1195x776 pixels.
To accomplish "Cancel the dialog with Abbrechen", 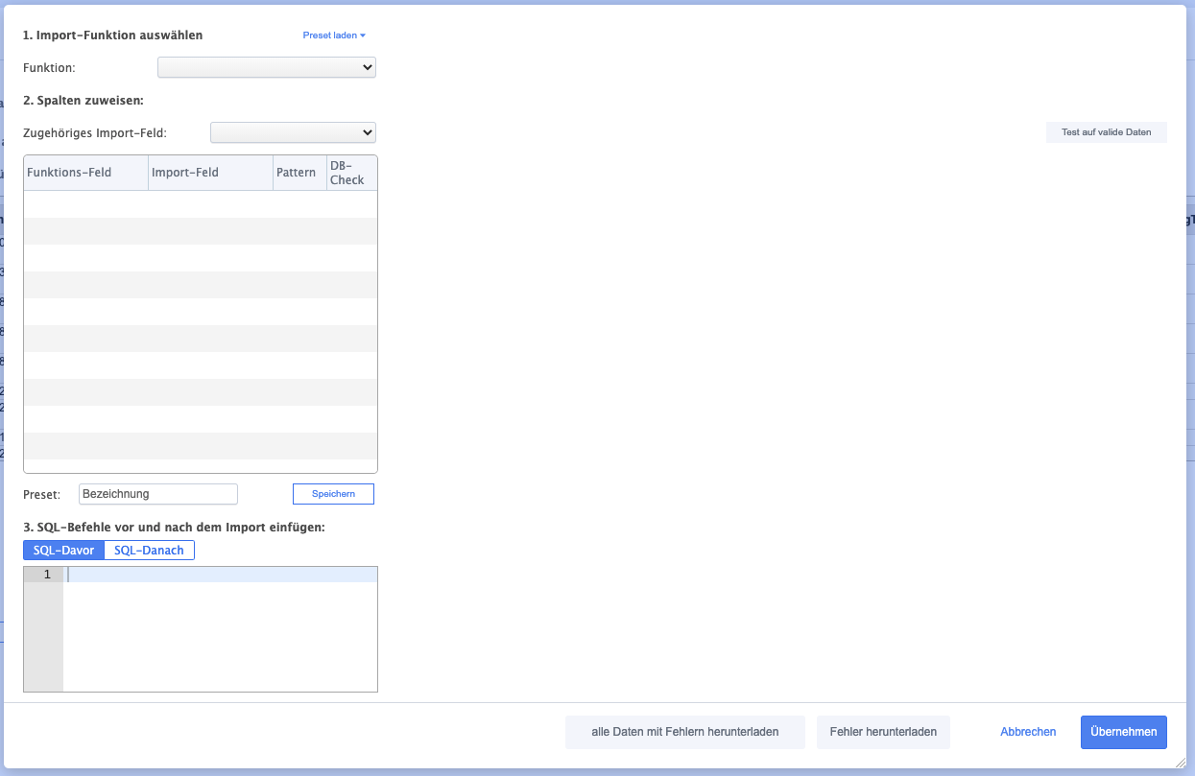I will point(1028,732).
